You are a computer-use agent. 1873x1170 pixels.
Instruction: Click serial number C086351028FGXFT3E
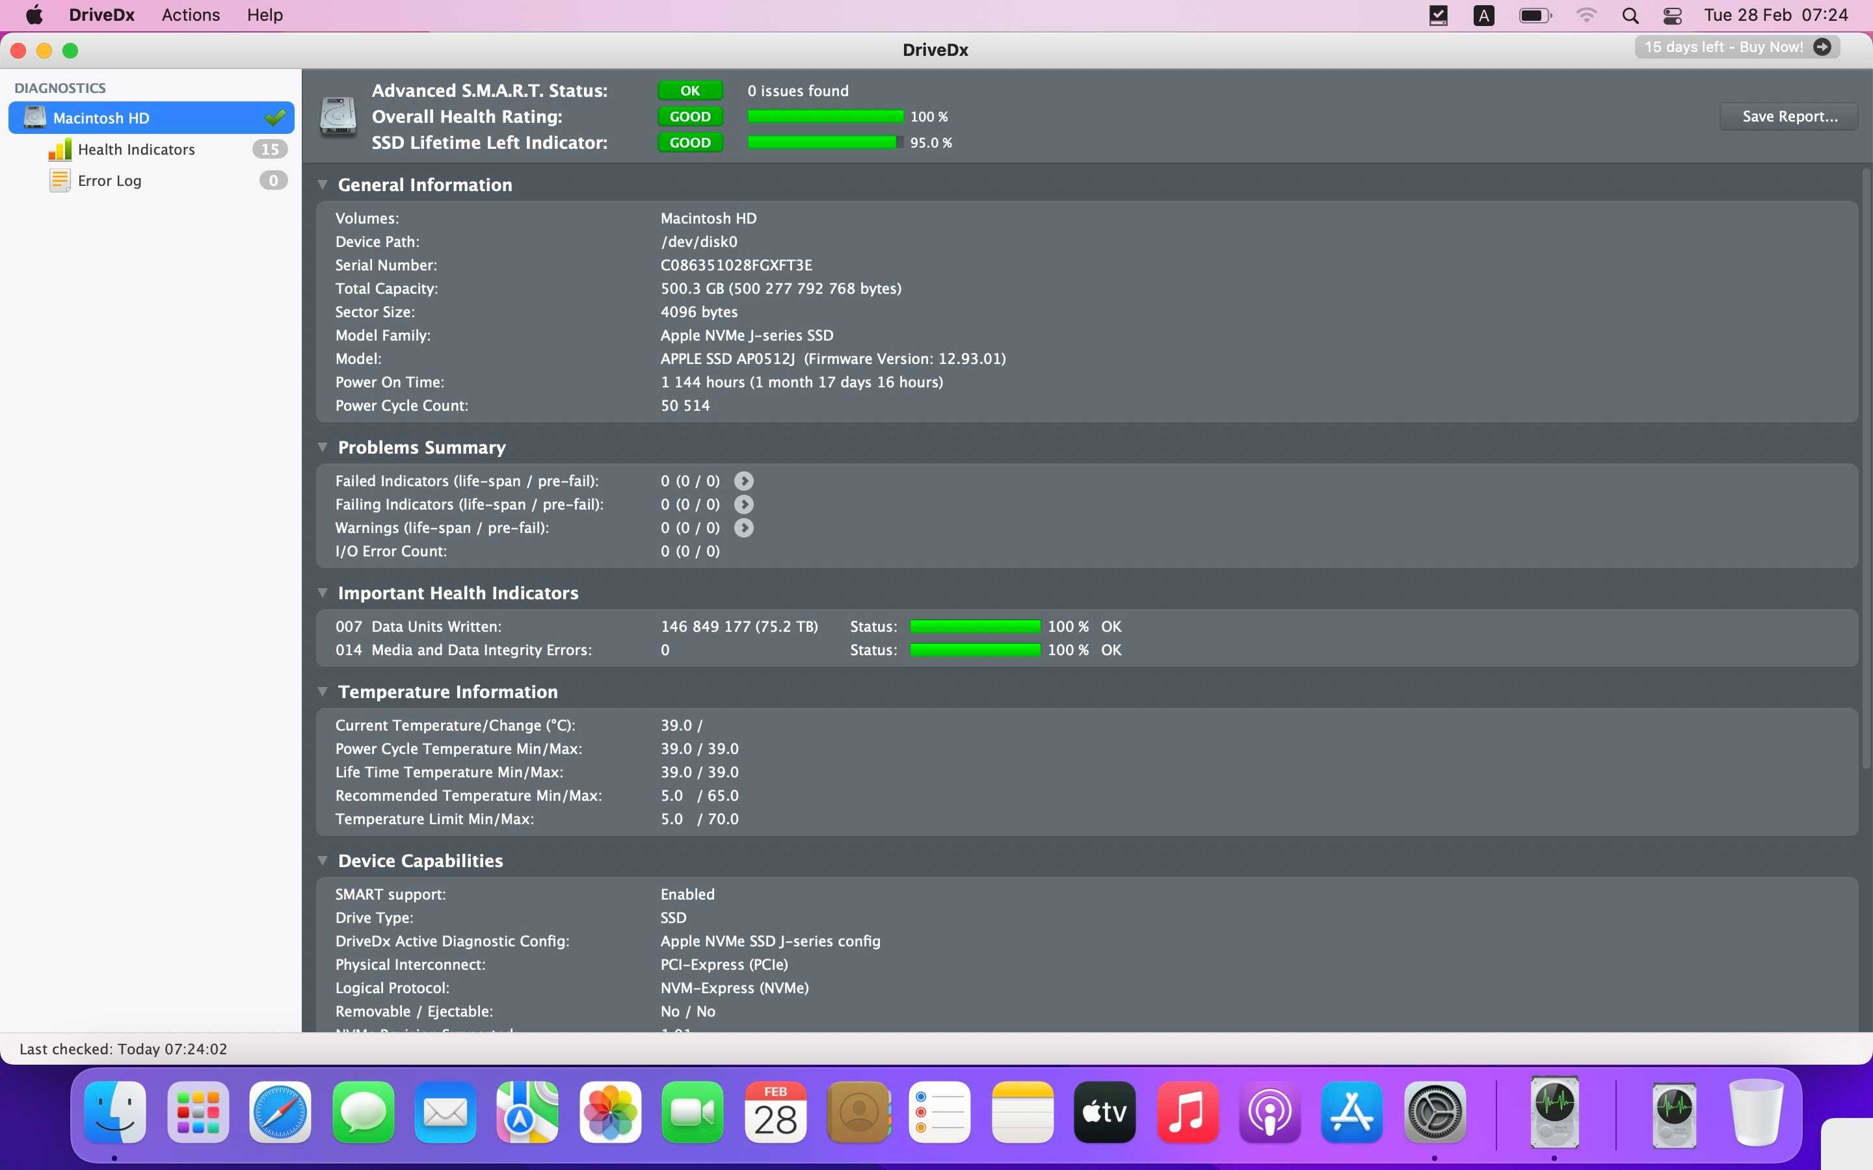pyautogui.click(x=736, y=265)
